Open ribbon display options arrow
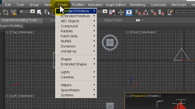The image size is (195, 109). 142,20
